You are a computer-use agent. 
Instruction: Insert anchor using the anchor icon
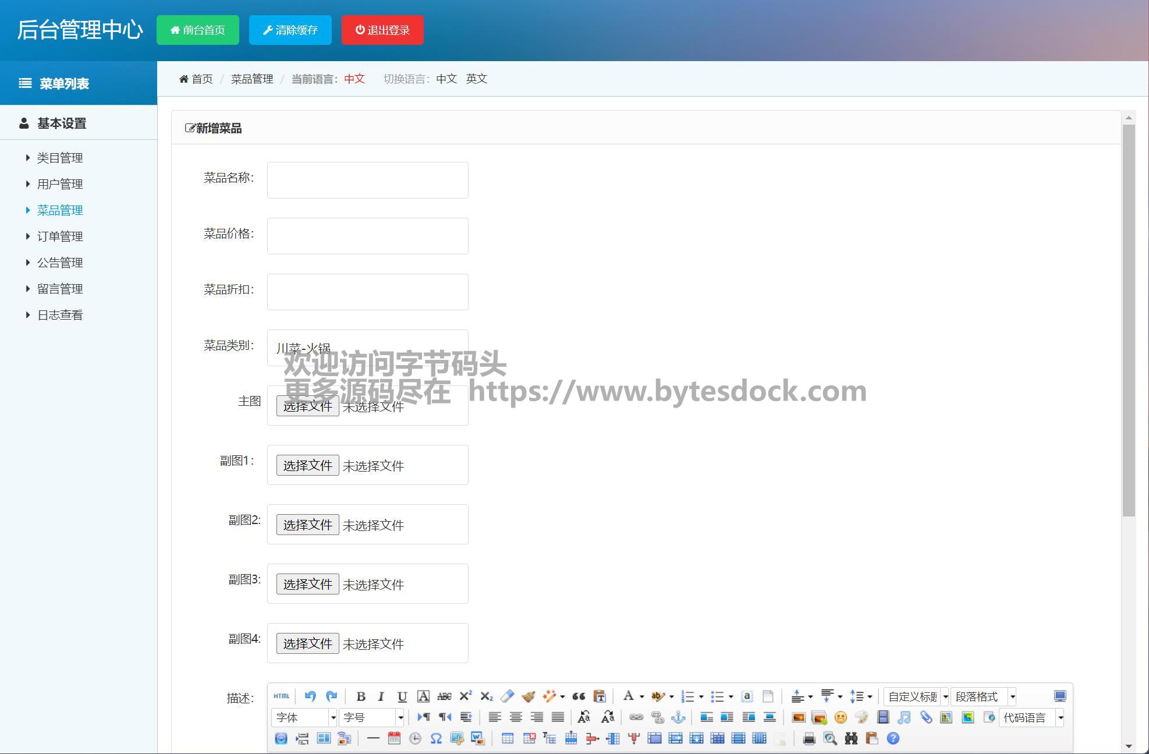pos(678,717)
